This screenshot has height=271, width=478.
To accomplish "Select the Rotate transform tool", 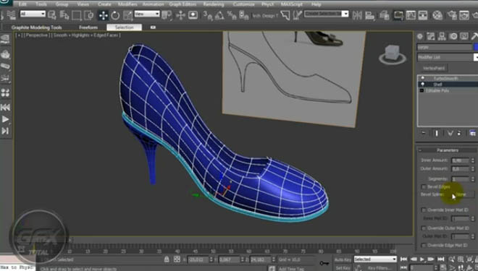I will click(115, 15).
